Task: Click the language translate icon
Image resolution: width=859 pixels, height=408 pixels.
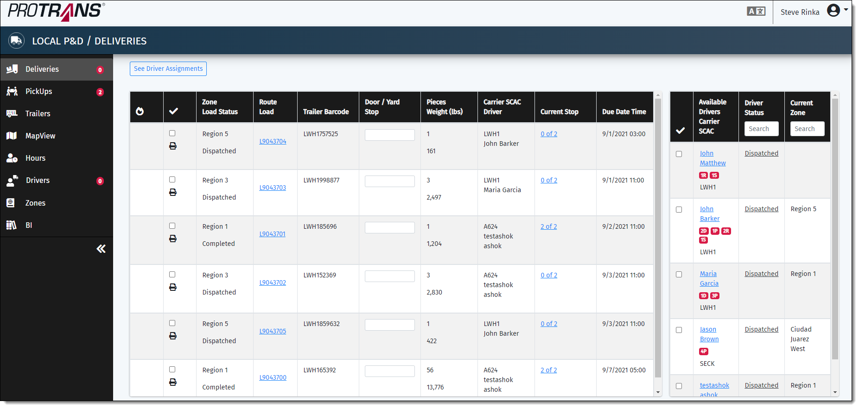Action: tap(756, 11)
